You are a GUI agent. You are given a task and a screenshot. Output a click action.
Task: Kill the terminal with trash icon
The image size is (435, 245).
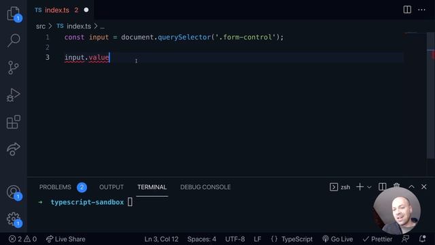click(396, 186)
